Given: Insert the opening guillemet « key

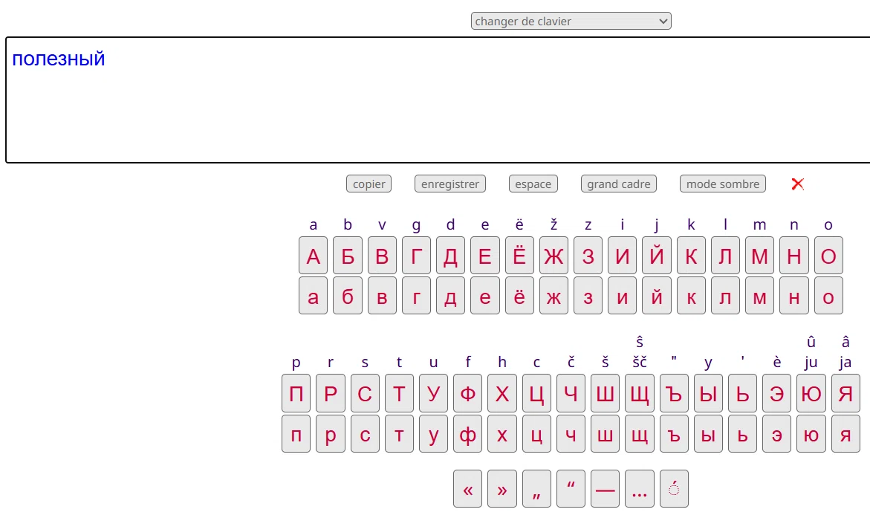Looking at the screenshot, I should click(468, 489).
